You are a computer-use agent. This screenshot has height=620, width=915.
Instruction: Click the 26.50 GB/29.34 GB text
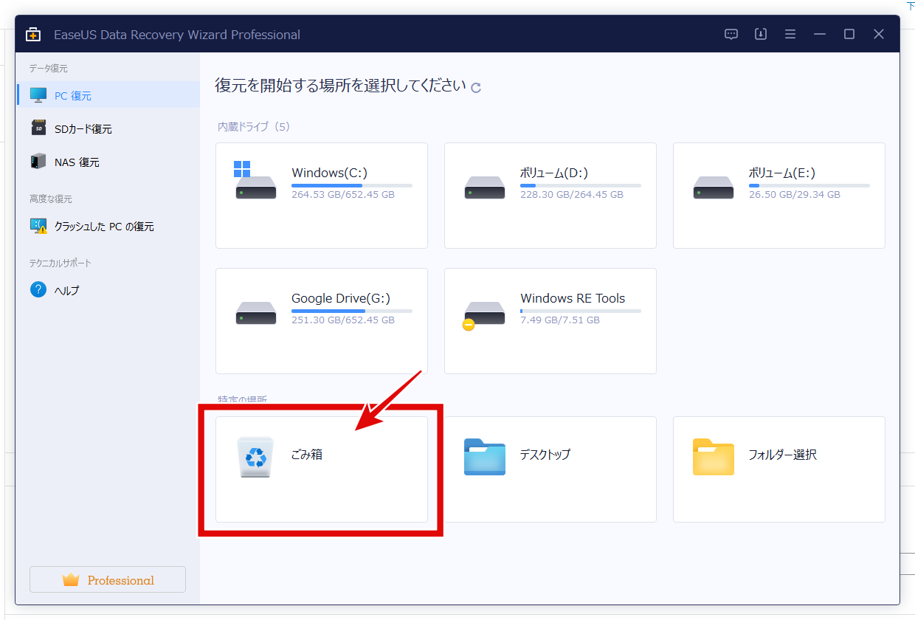(795, 195)
